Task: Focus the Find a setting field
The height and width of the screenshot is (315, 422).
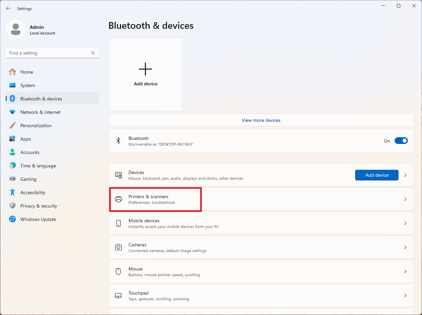Action: pyautogui.click(x=49, y=53)
